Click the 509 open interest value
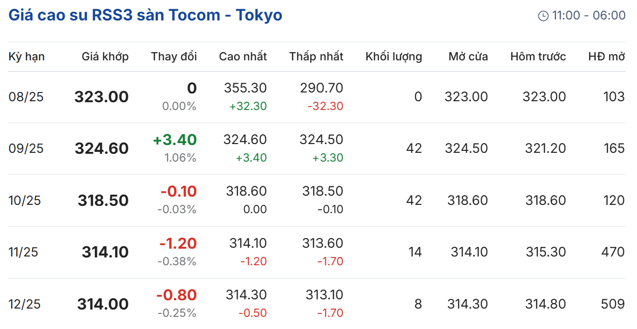 pyautogui.click(x=613, y=304)
